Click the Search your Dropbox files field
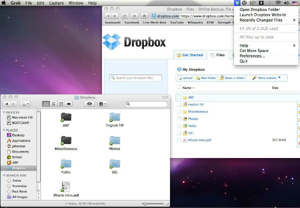Image resolution: width=300 pixels, height=208 pixels. coord(135,78)
